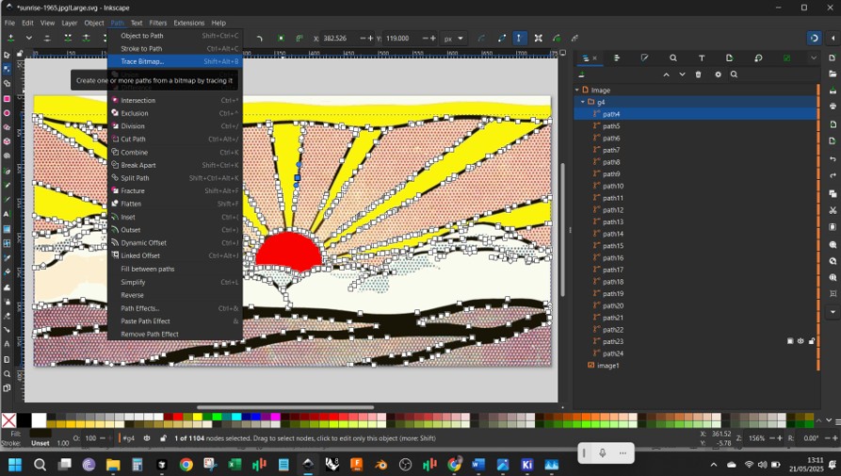This screenshot has height=476, width=841.
Task: Click the X coordinate input field
Action: pyautogui.click(x=339, y=39)
